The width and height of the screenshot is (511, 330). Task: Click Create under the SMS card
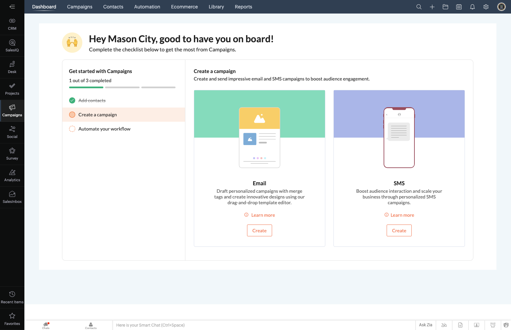point(399,231)
